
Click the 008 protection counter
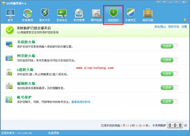click(175, 125)
